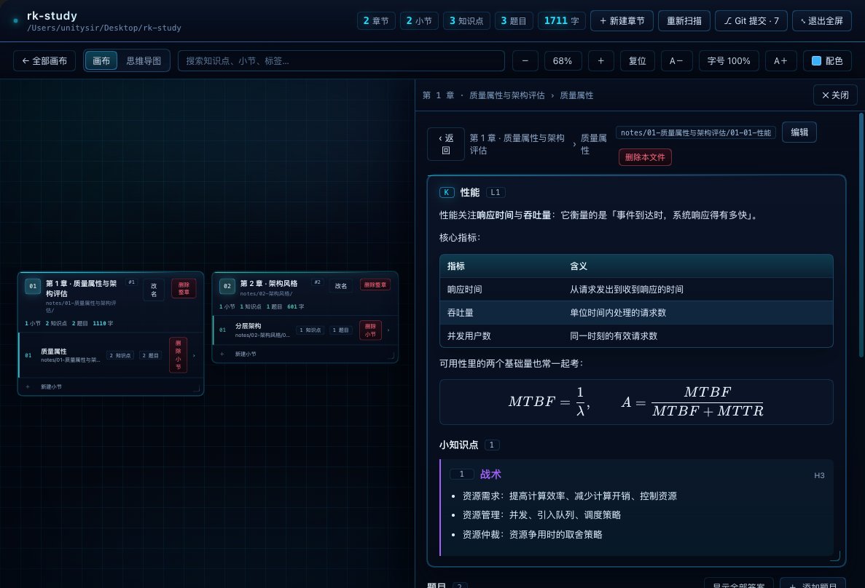This screenshot has height=588, width=865.
Task: Click 编辑 to edit the note
Action: tap(799, 132)
